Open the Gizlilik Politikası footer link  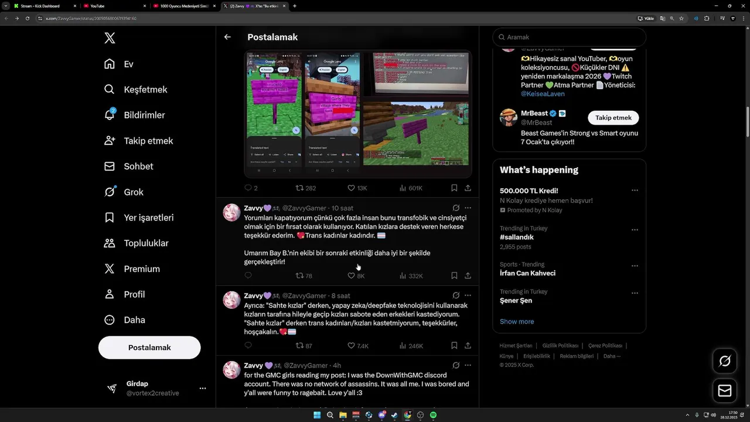pyautogui.click(x=561, y=346)
